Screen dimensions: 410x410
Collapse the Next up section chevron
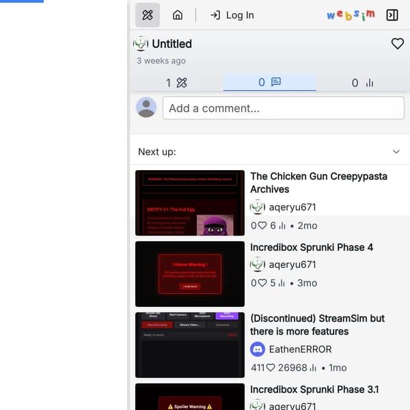point(396,152)
